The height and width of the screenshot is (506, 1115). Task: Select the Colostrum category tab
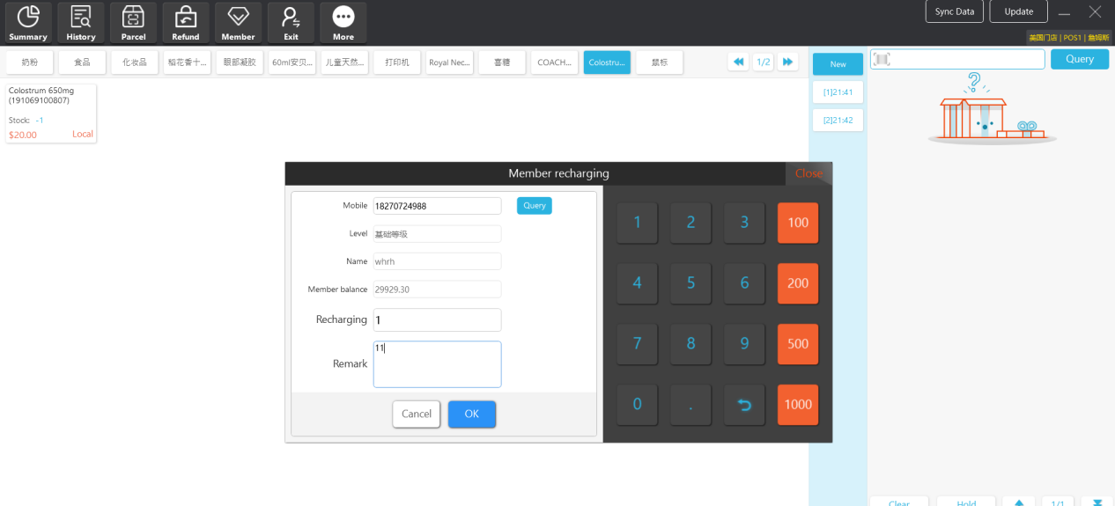tap(607, 62)
